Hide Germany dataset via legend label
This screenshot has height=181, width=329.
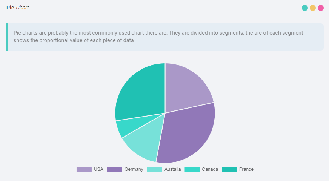tap(134, 169)
